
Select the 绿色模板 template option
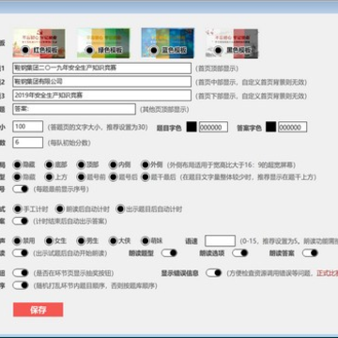[x=90, y=50]
